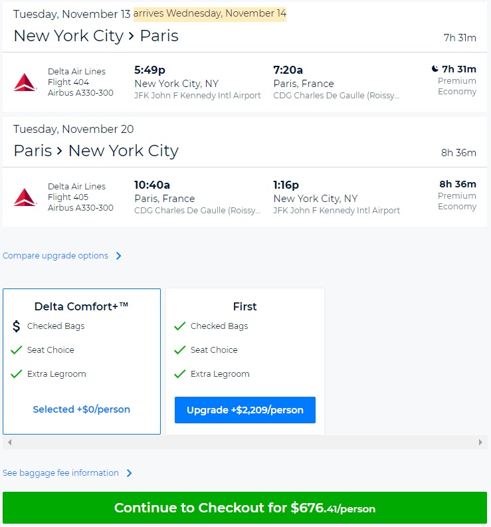Click Selected +$0/person option

pyautogui.click(x=82, y=409)
